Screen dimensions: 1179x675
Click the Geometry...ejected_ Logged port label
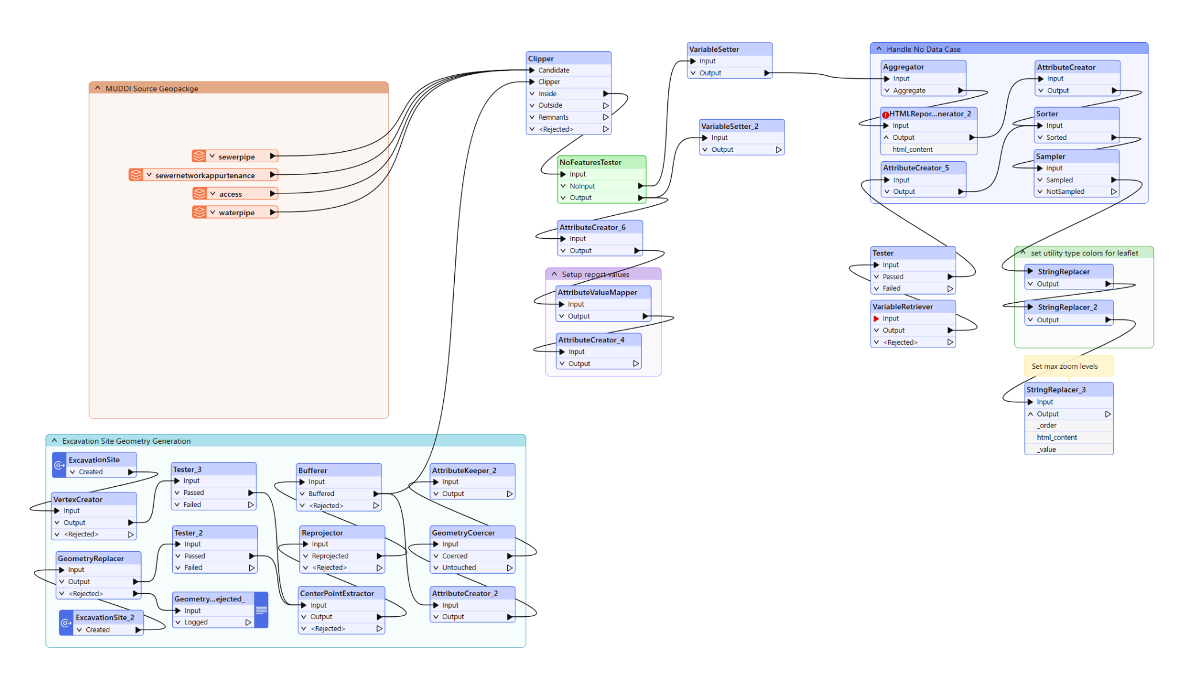pyautogui.click(x=196, y=623)
